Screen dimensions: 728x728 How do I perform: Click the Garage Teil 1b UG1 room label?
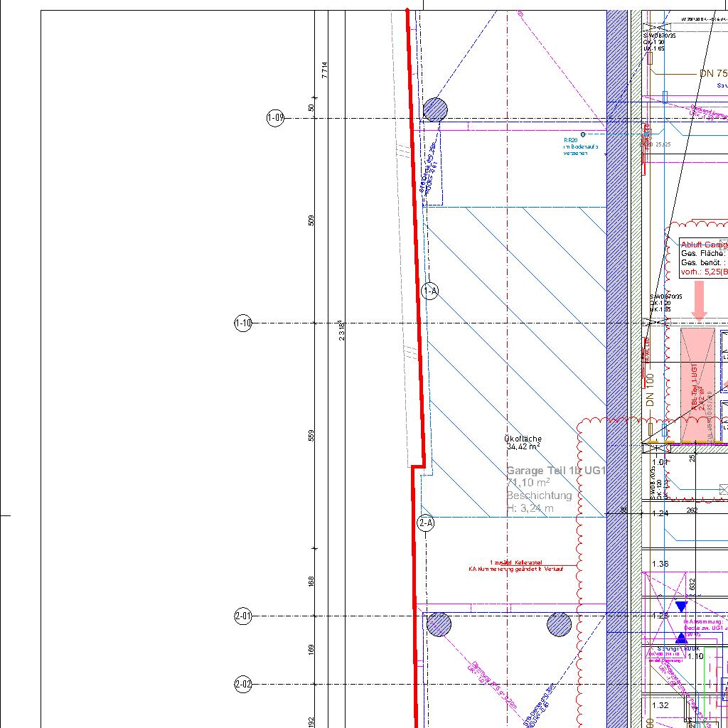click(555, 471)
